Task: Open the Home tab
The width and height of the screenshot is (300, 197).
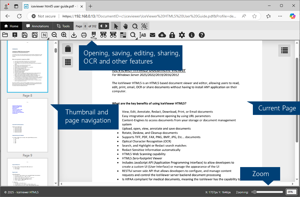Action: coord(11,26)
